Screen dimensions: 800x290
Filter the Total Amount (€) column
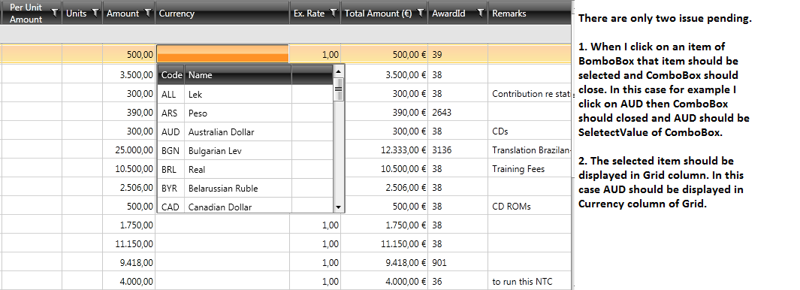coord(420,14)
